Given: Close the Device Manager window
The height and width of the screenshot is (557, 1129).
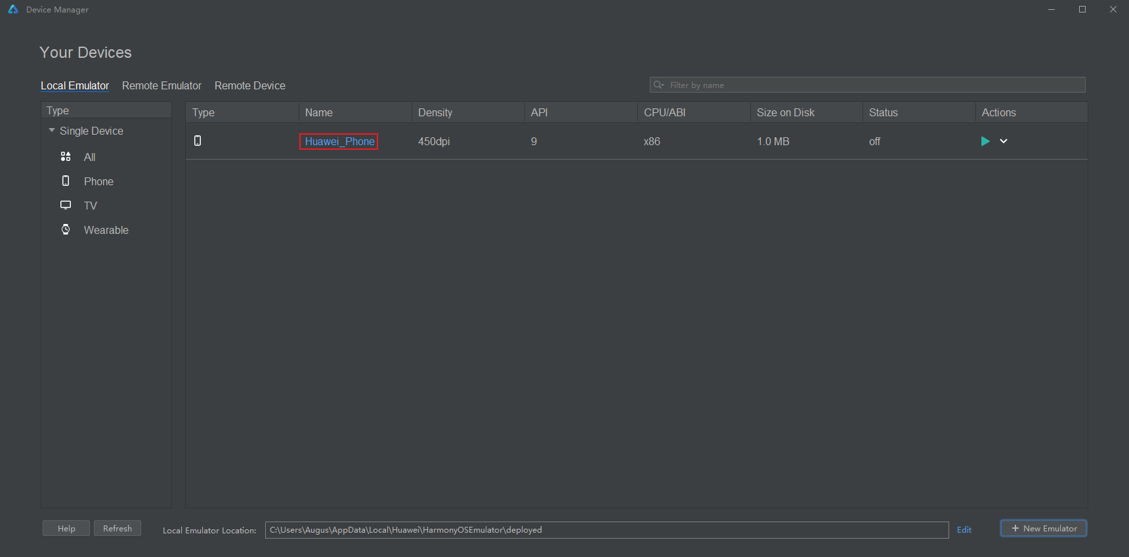Looking at the screenshot, I should coord(1113,9).
